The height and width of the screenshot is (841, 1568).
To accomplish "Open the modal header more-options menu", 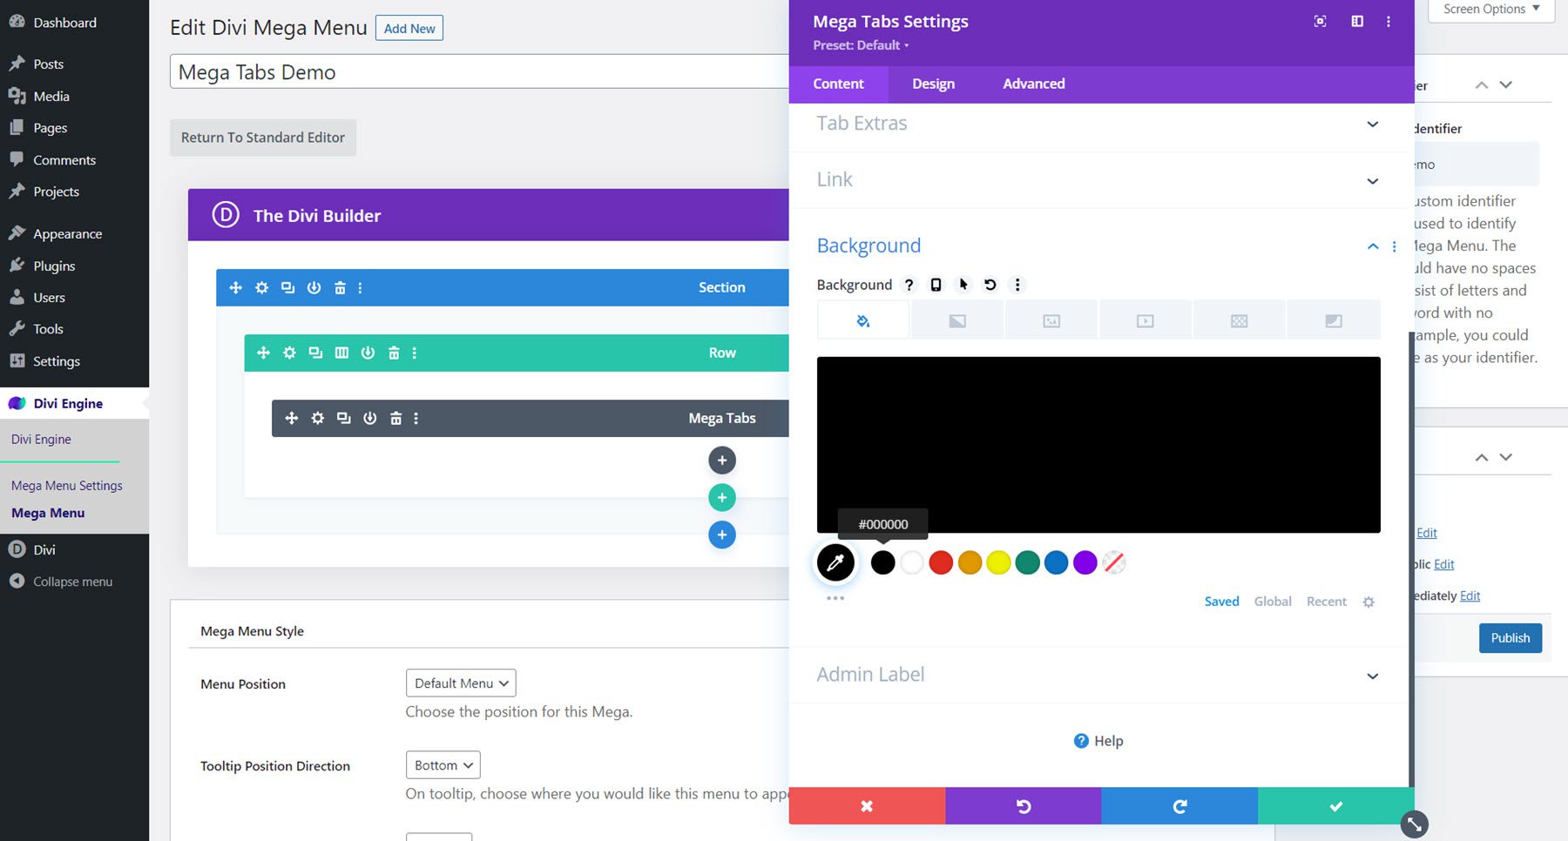I will (x=1389, y=21).
